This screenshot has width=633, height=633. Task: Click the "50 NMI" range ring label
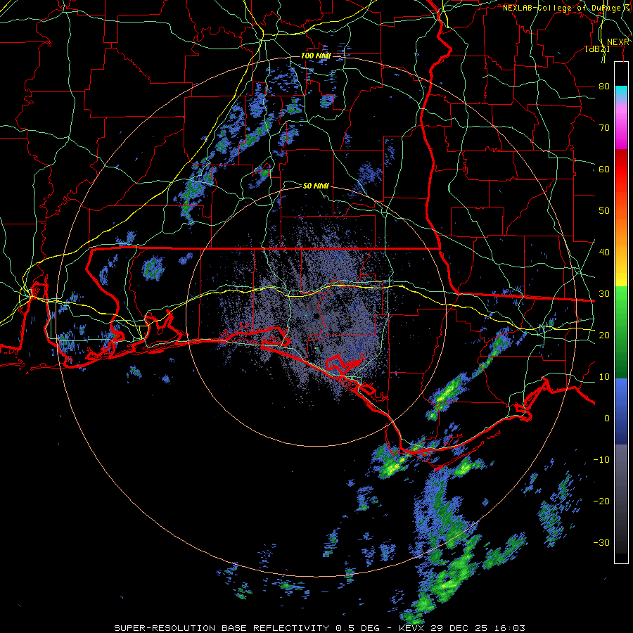click(x=316, y=186)
